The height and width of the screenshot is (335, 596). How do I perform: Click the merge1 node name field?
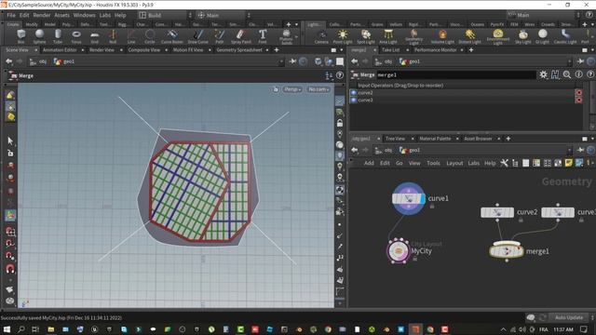(x=456, y=74)
